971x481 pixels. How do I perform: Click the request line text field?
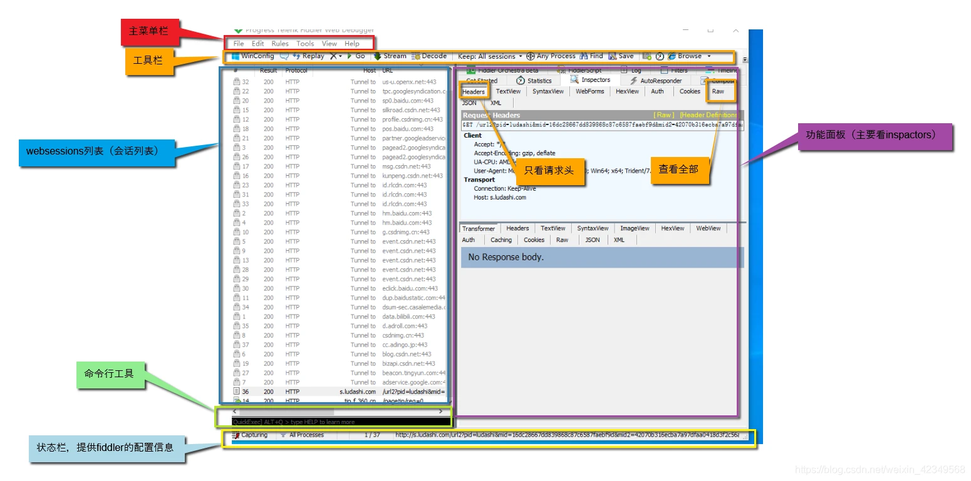[x=602, y=125]
